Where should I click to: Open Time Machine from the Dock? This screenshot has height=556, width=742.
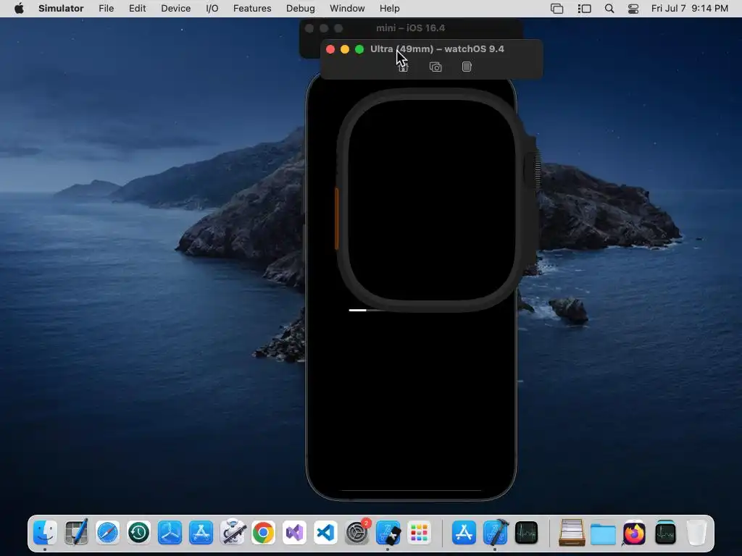click(138, 532)
